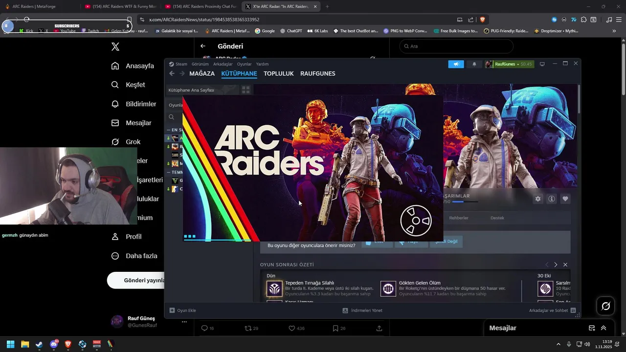Open Rauf Güneş account options ellipsis
This screenshot has width=626, height=352.
point(184,322)
